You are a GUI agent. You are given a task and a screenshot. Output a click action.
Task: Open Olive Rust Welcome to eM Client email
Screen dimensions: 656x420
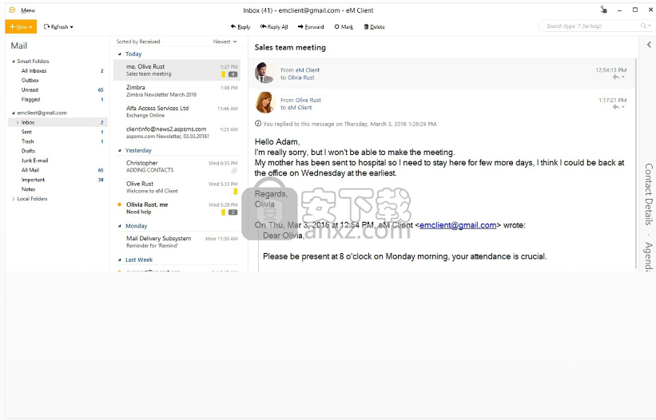pyautogui.click(x=177, y=187)
